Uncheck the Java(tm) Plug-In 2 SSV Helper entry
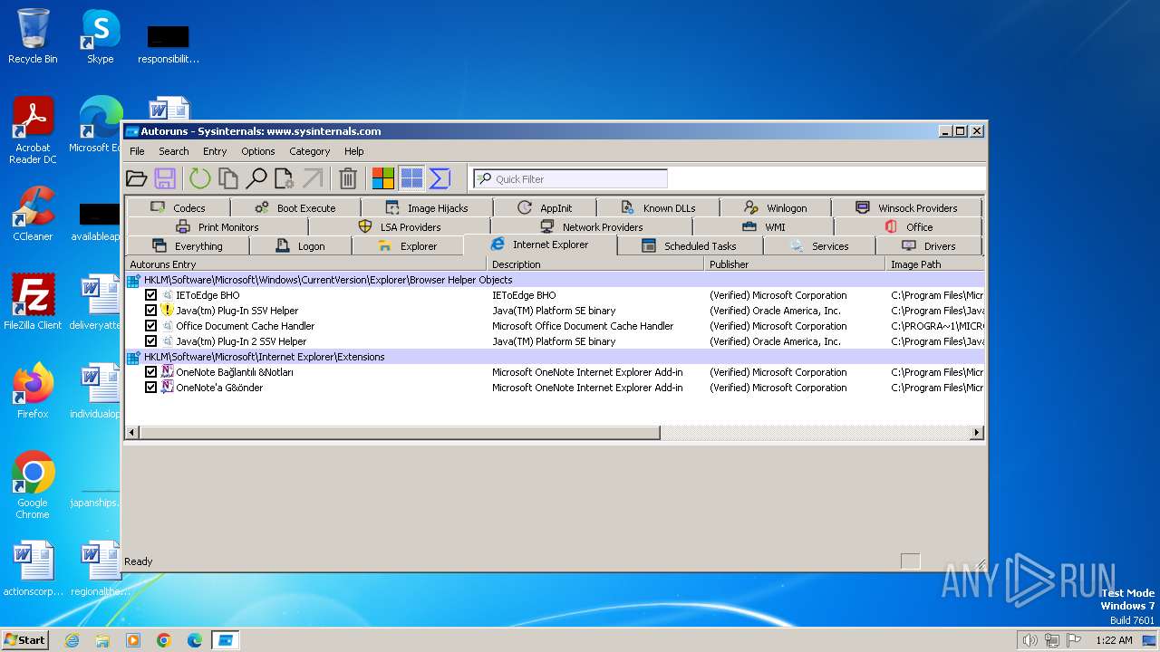The width and height of the screenshot is (1160, 652). pos(150,341)
